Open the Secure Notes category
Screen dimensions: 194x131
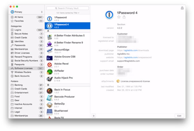[x=26, y=34]
